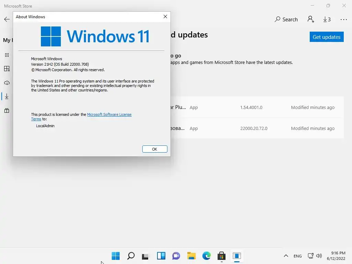Click the Windows 11 logo in dialog
The height and width of the screenshot is (264, 352).
(95, 36)
